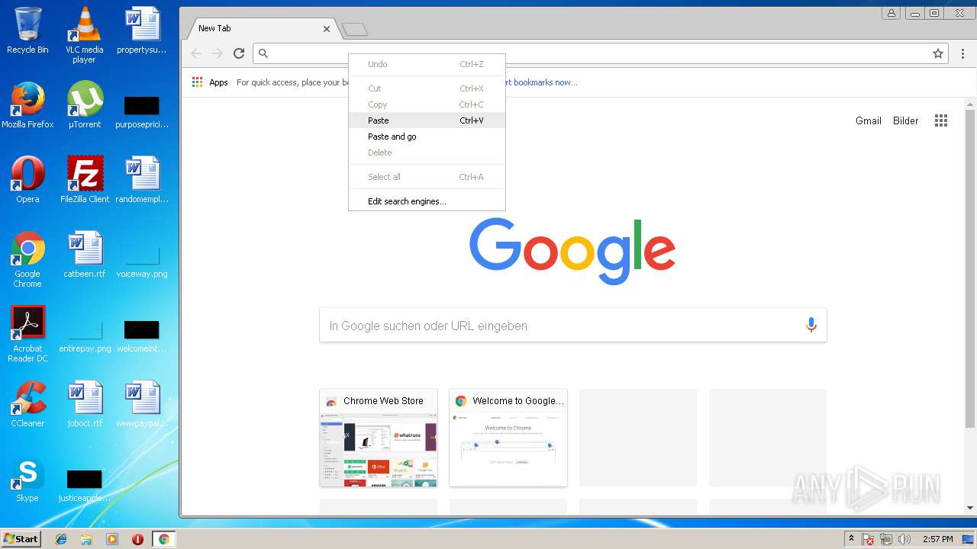977x549 pixels.
Task: Open Internet Explorer from taskbar
Action: point(61,539)
